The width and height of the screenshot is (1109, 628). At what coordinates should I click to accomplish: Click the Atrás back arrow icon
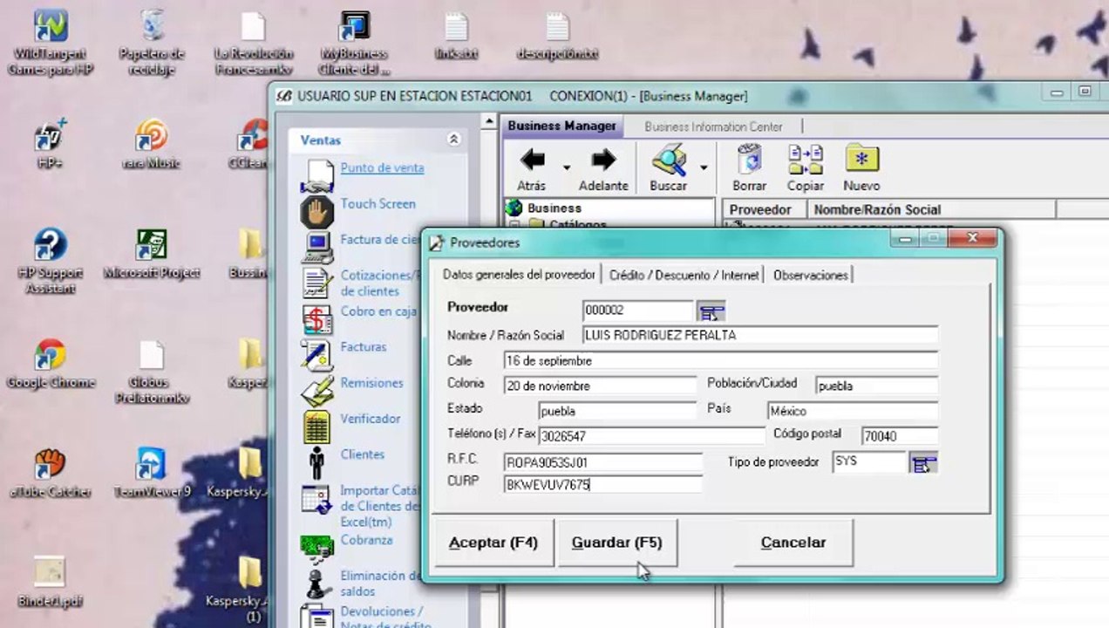point(532,160)
